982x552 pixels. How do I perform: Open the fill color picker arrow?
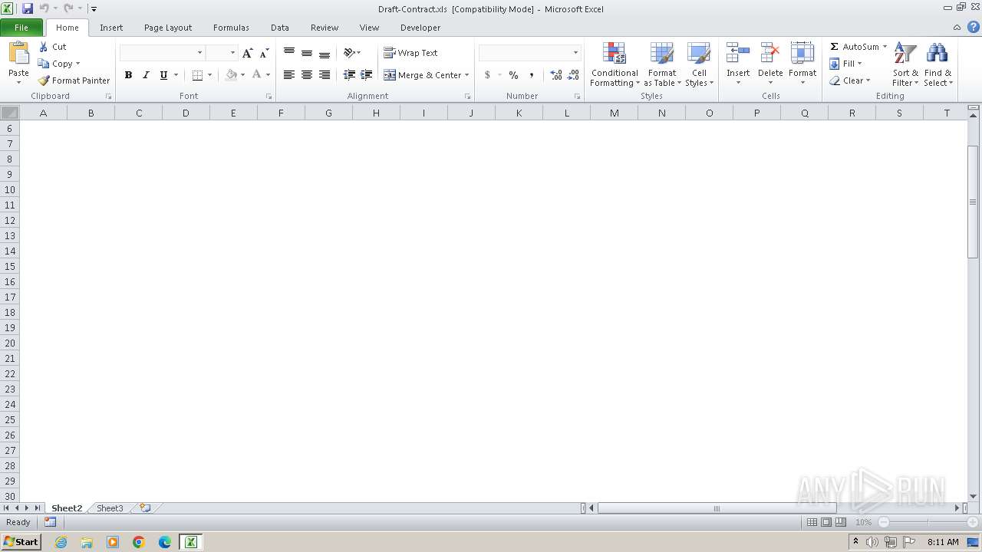pyautogui.click(x=242, y=75)
